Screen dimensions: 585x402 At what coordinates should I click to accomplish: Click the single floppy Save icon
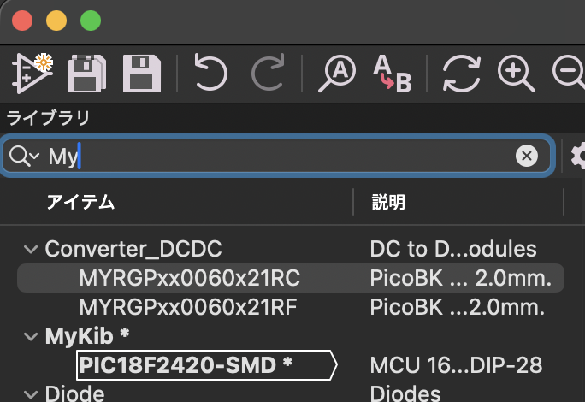click(x=142, y=74)
